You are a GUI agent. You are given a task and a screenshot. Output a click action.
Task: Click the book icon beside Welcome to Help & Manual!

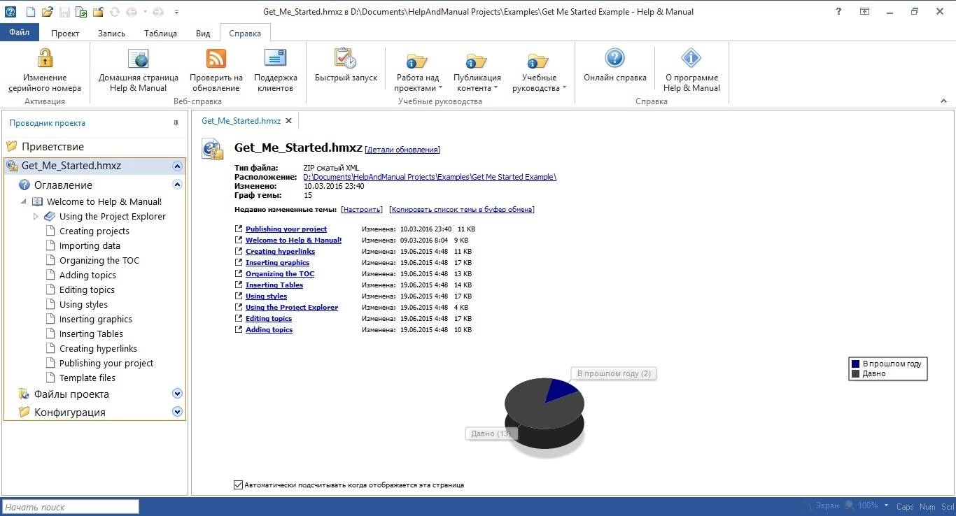click(x=38, y=201)
